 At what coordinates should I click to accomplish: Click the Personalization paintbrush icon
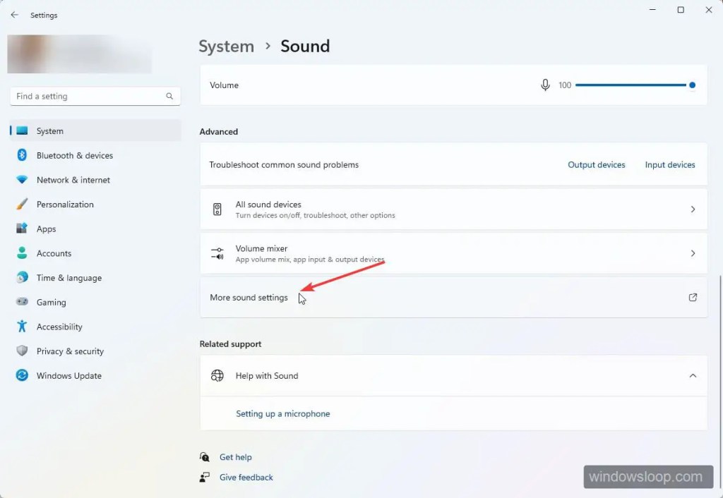click(22, 205)
